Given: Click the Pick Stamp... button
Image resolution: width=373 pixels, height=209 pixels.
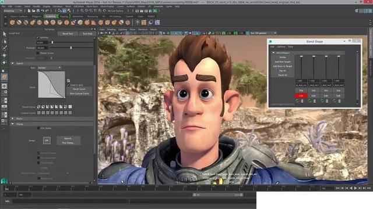Looking at the screenshot, I should [x=69, y=143].
